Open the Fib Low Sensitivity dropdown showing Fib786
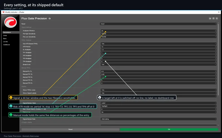This screenshot has height=138, width=222. coord(158,37)
